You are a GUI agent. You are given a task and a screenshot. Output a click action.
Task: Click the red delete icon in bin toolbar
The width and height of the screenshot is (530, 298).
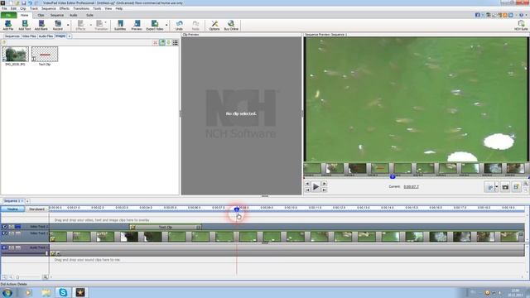tap(155, 42)
